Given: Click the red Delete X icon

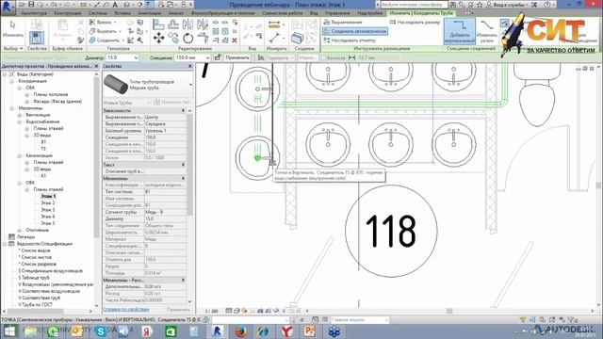Looking at the screenshot, I should [x=235, y=40].
